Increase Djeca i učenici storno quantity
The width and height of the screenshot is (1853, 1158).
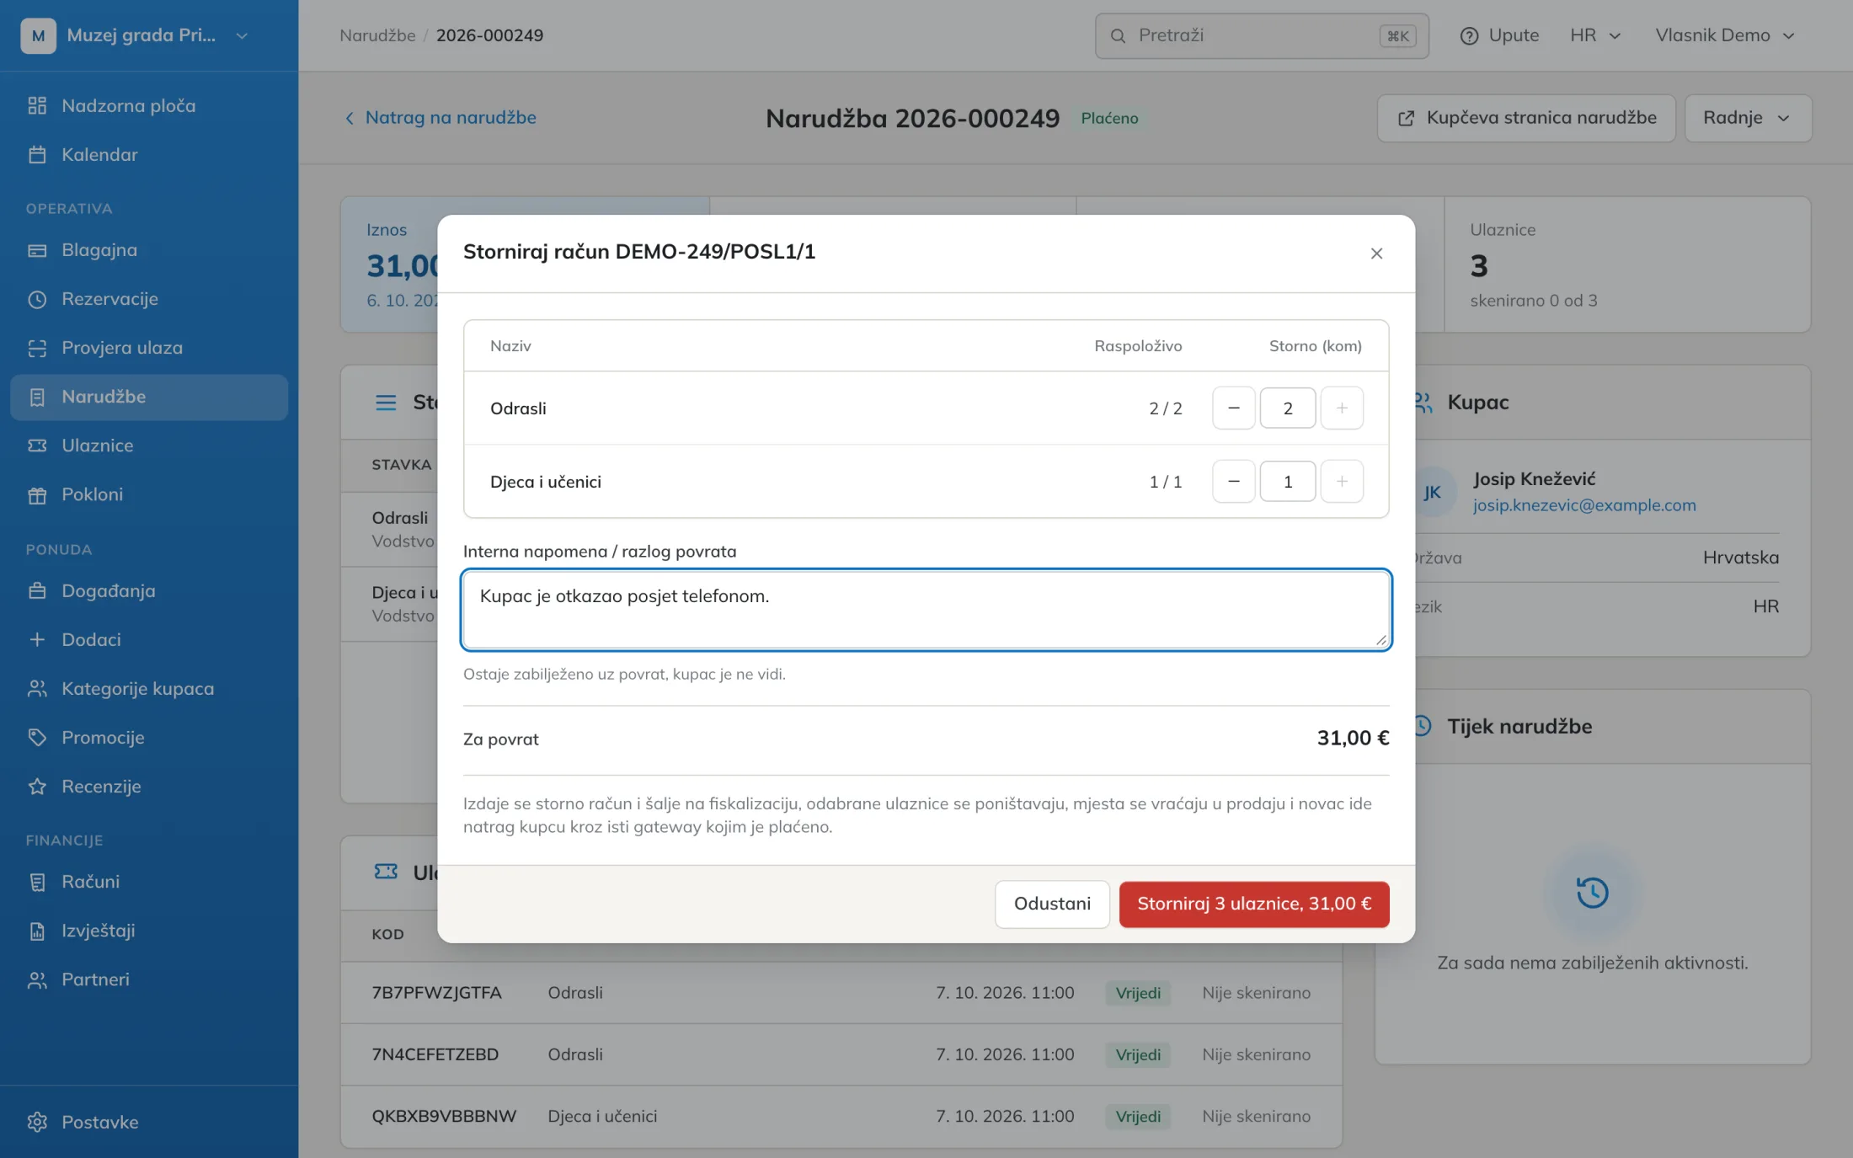[x=1342, y=481]
